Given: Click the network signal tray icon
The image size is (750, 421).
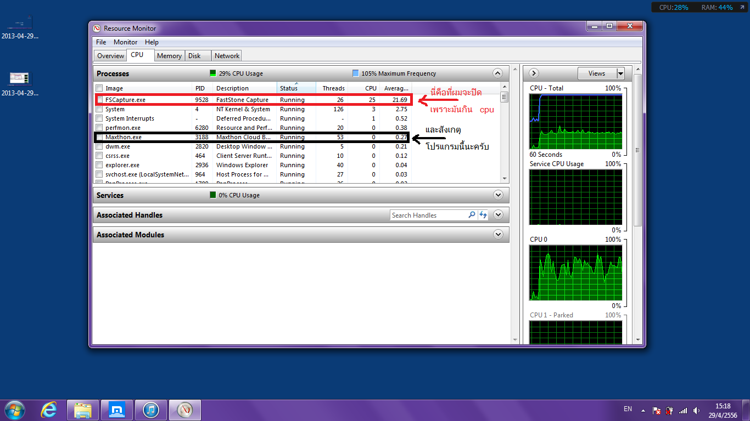Looking at the screenshot, I should 683,410.
